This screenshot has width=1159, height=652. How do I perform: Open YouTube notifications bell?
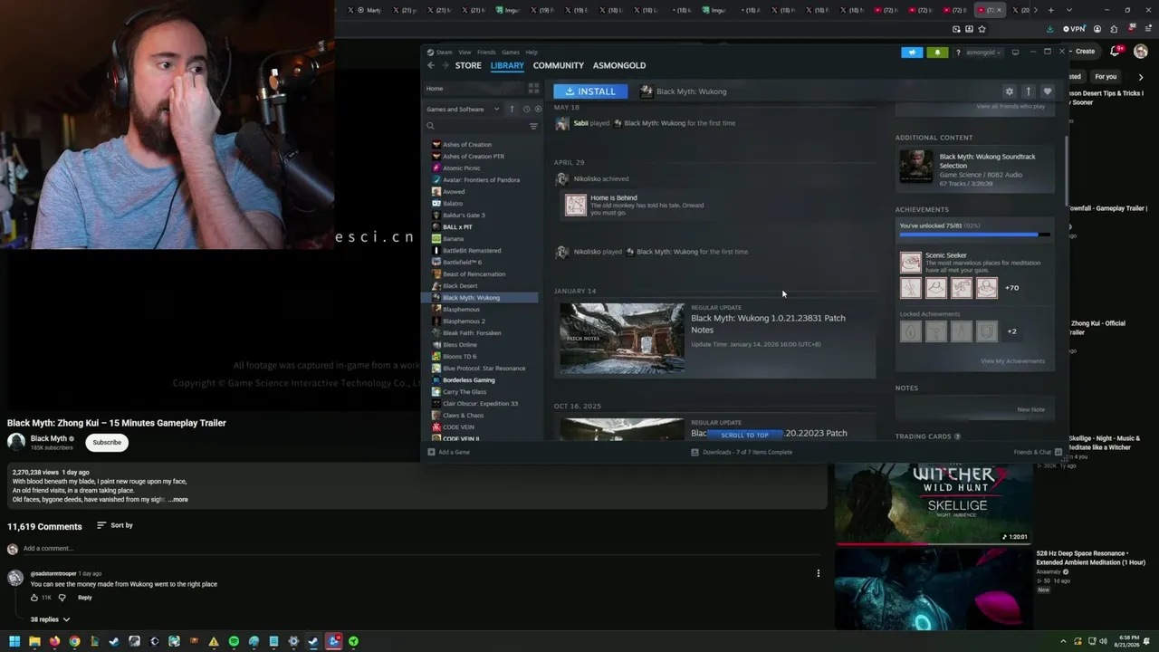pyautogui.click(x=1116, y=52)
